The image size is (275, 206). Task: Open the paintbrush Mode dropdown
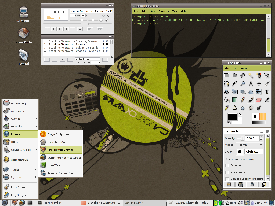[249, 145]
